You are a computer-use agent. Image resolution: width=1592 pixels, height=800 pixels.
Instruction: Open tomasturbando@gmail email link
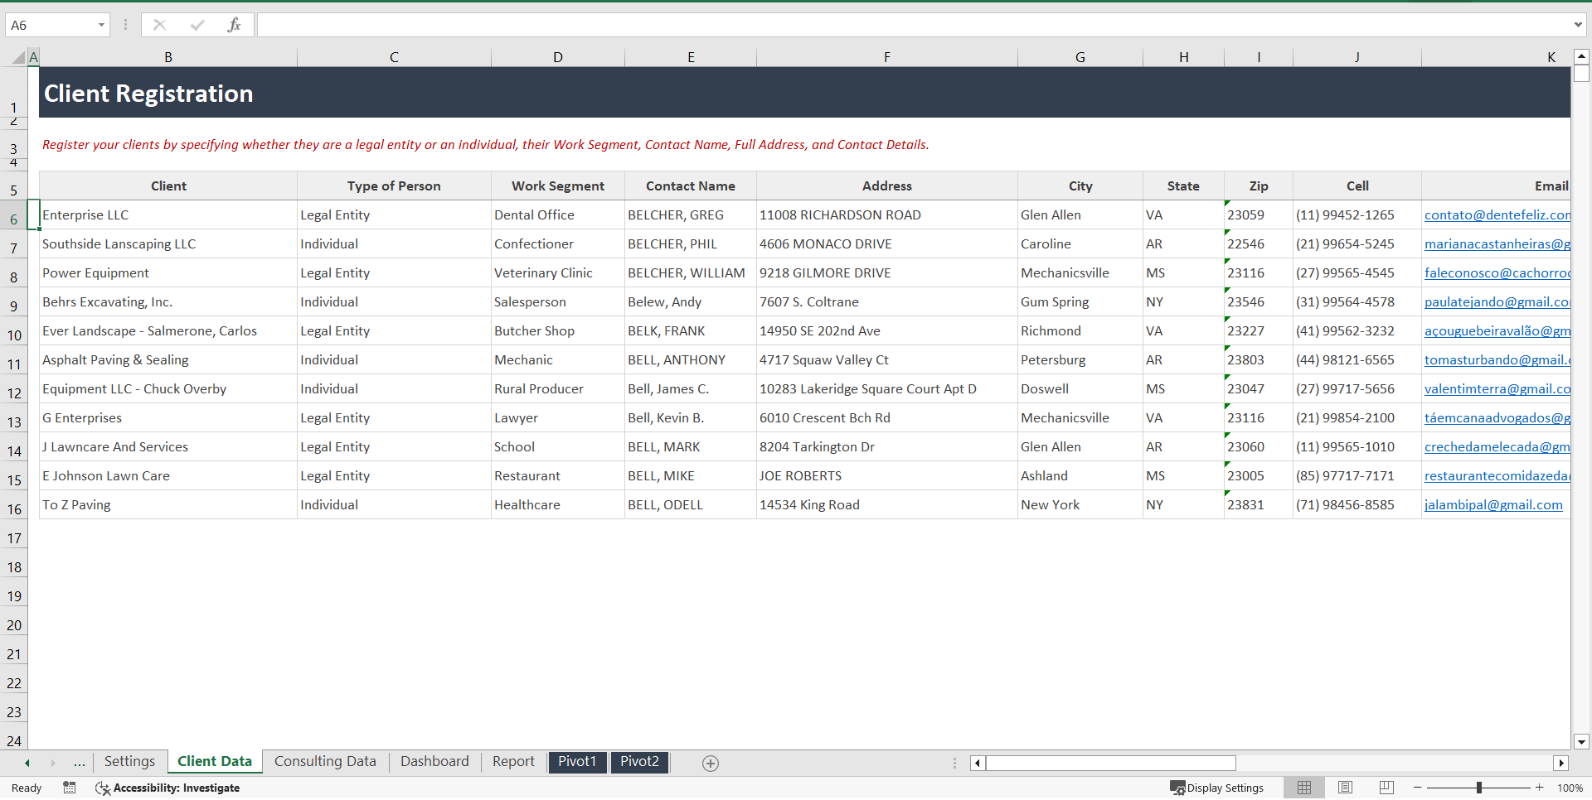(1497, 360)
